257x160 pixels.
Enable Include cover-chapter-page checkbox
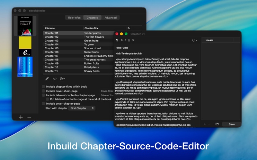43,103
